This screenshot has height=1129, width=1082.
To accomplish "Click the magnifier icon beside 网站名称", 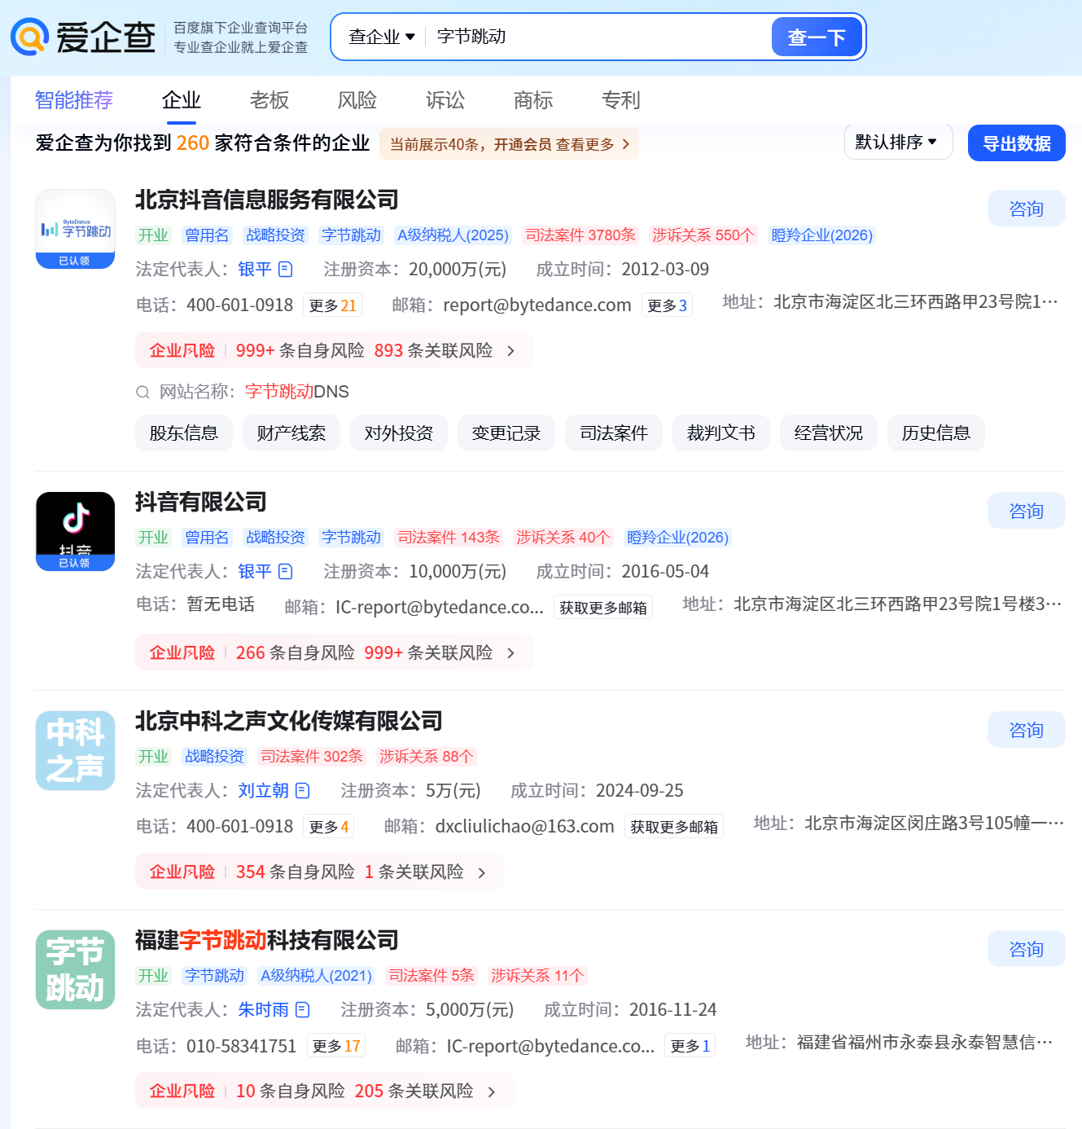I will [x=142, y=392].
